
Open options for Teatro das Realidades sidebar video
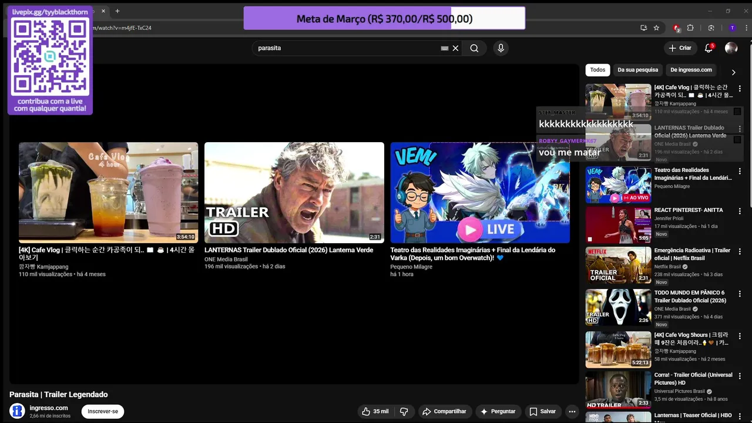[x=740, y=171]
